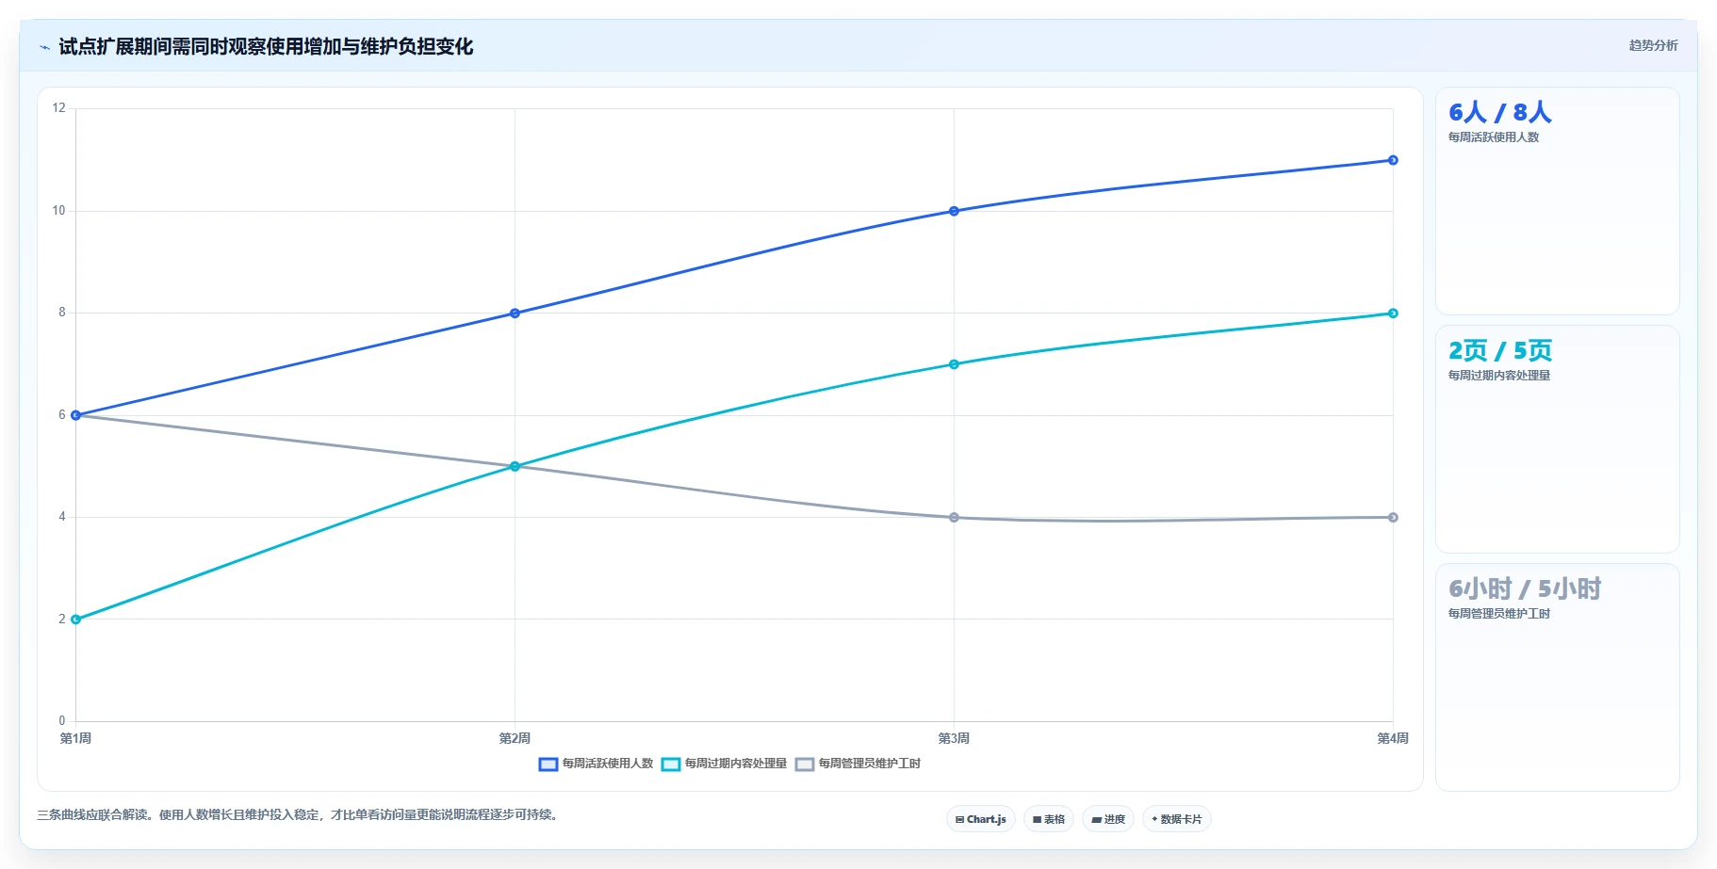The height and width of the screenshot is (869, 1717).
Task: Click the gray 第3周 data point at 4
Action: (x=954, y=517)
